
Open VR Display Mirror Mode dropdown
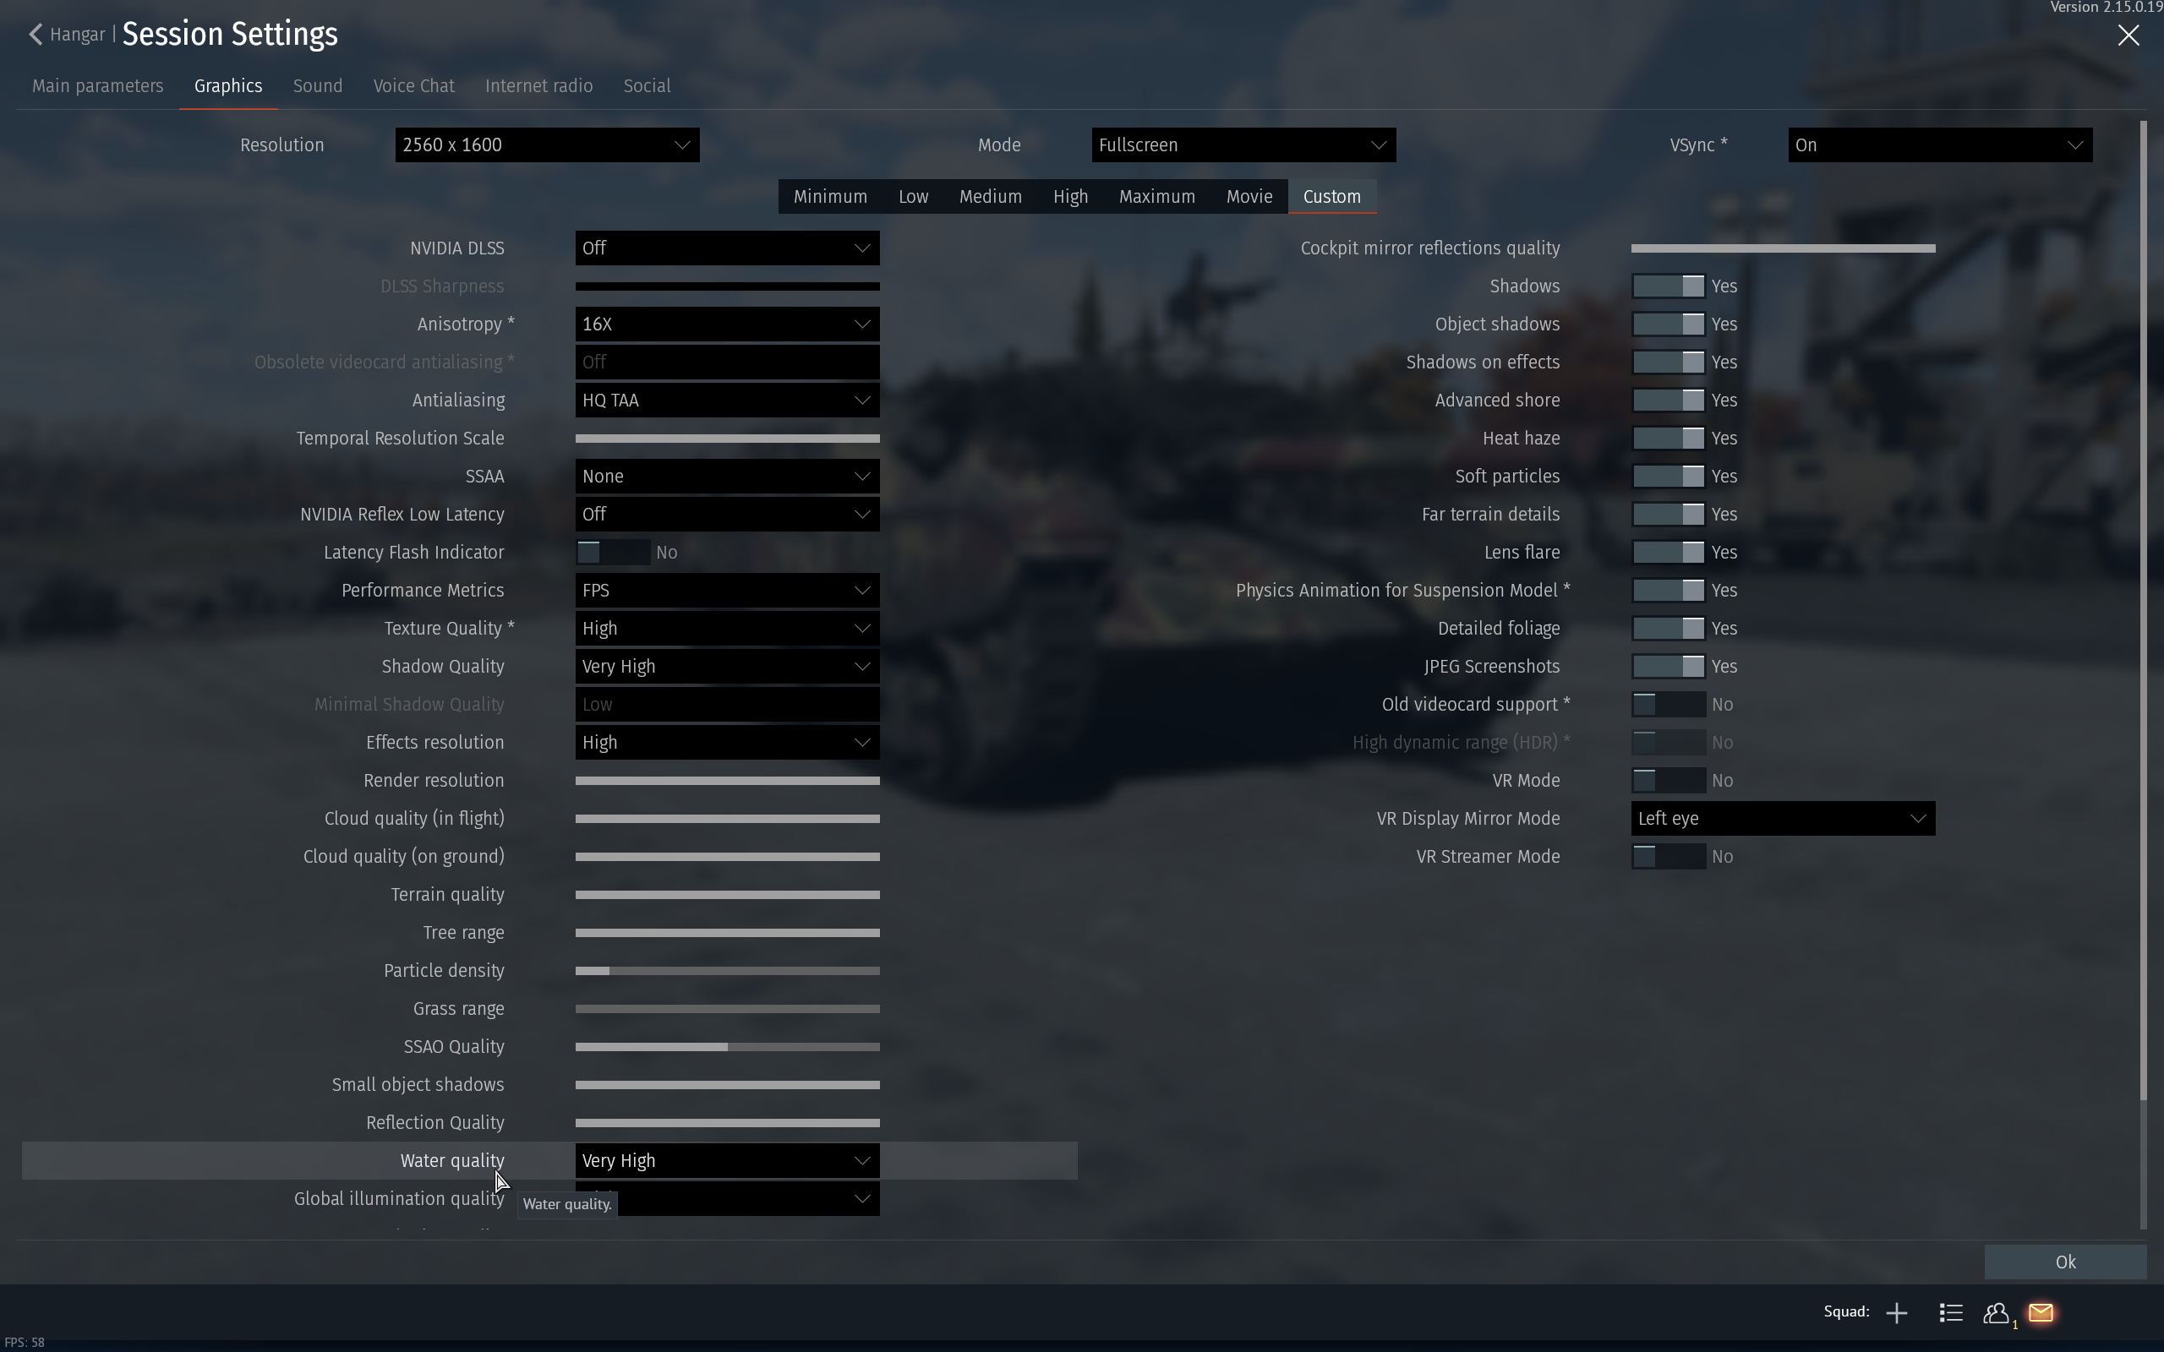pos(1783,818)
